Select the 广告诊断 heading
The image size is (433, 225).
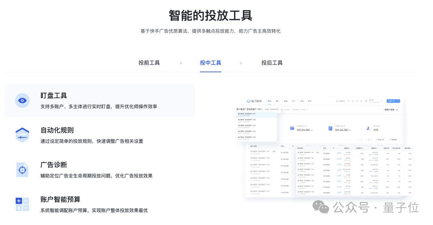(x=54, y=165)
